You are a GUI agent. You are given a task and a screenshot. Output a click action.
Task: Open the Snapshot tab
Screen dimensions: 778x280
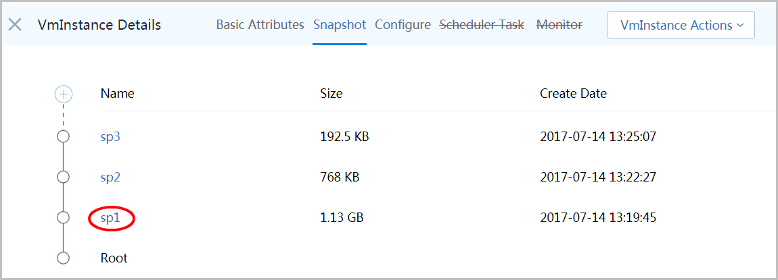coord(340,25)
